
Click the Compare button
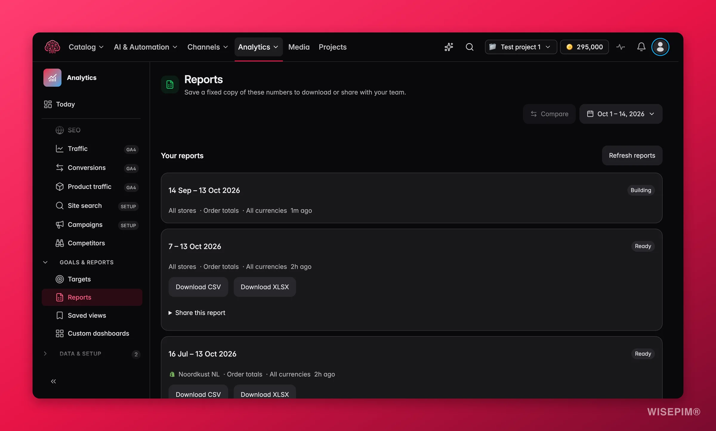point(549,114)
